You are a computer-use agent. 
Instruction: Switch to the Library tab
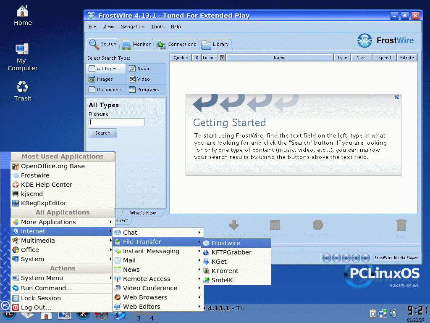click(x=215, y=44)
